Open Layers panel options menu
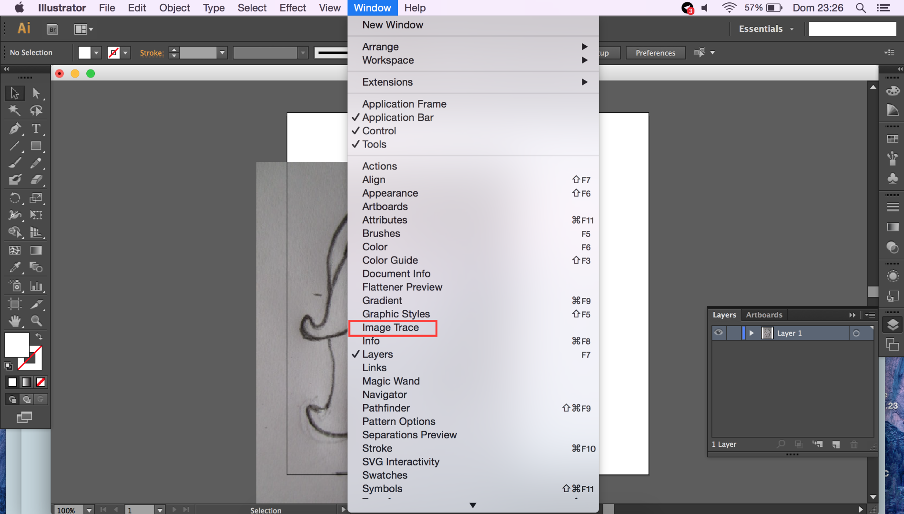This screenshot has width=904, height=514. (x=870, y=315)
